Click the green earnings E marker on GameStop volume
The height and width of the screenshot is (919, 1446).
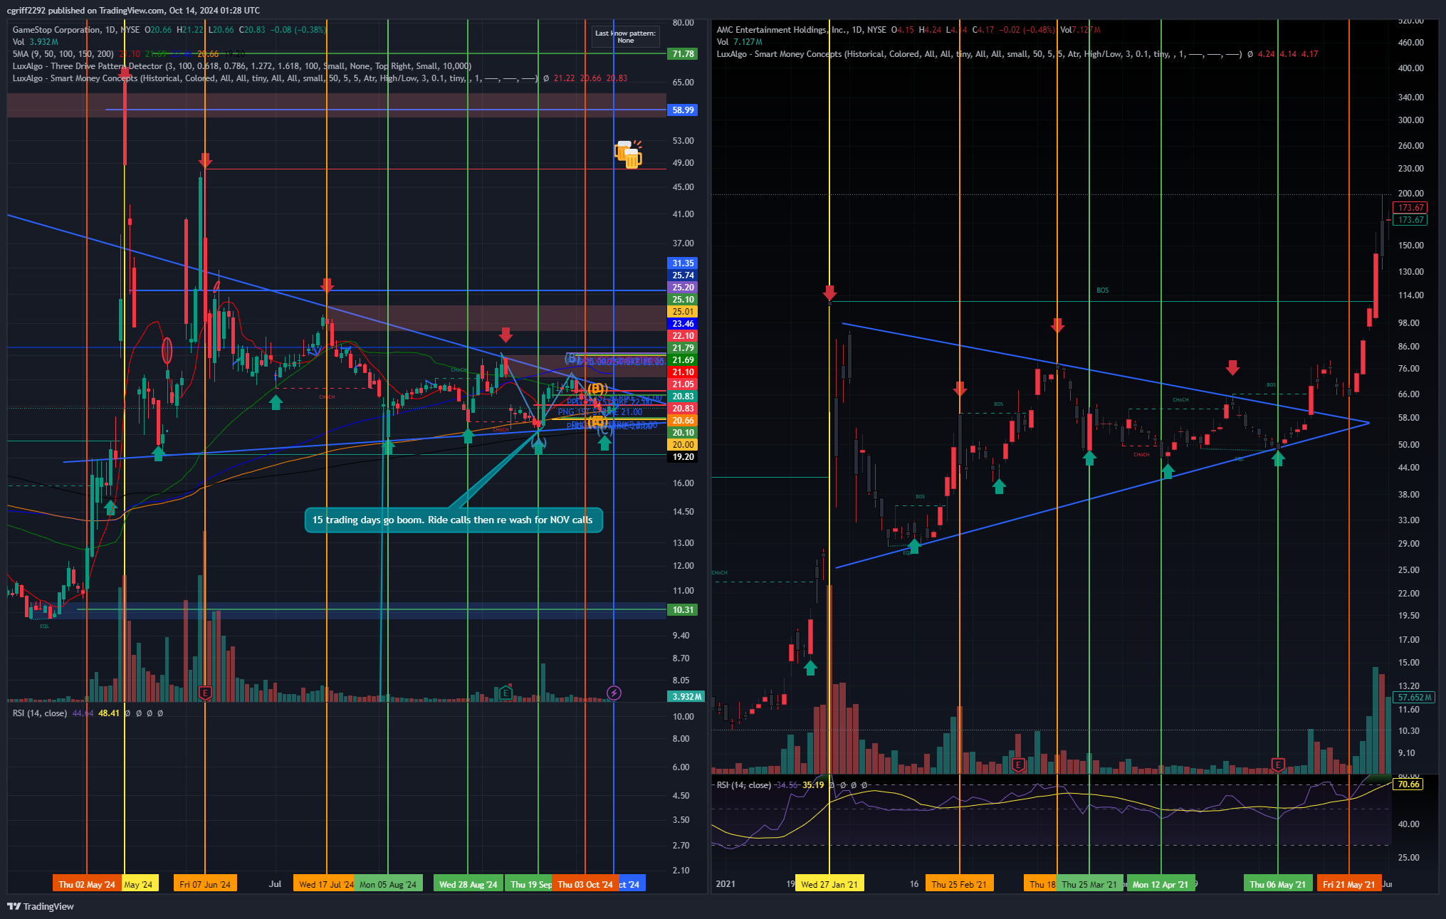(505, 693)
